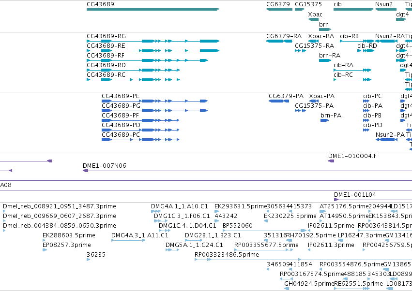Screen dimensions: 412x291
Task: Open protein feature CG43689-PF
Action: click(140, 120)
